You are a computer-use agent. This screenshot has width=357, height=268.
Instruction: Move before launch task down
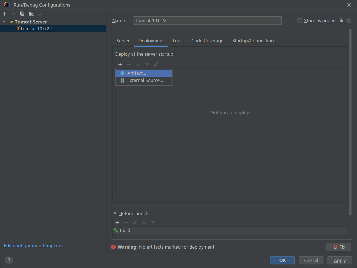point(153,222)
